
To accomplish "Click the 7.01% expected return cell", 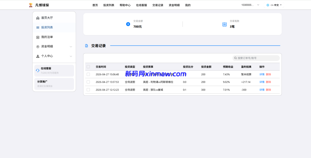I will [x=226, y=90].
